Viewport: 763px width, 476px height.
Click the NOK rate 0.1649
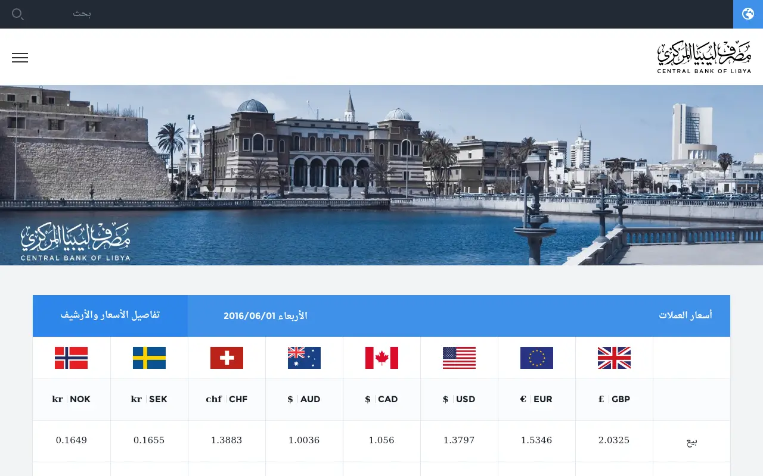(72, 440)
